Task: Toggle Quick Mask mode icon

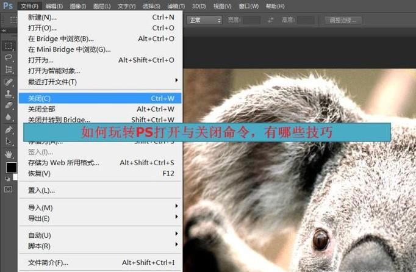Action: point(8,189)
